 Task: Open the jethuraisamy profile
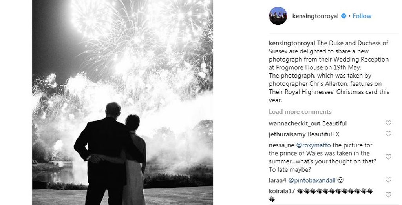tap(287, 134)
